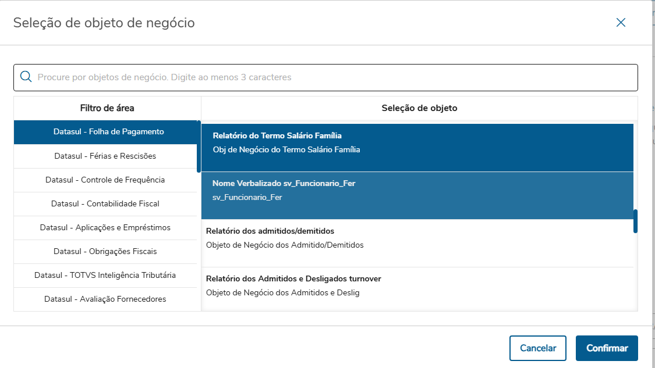Viewport: 655px width, 368px height.
Task: Choose Datasul - TOTVS Inteligência Tributária
Action: [x=105, y=275]
